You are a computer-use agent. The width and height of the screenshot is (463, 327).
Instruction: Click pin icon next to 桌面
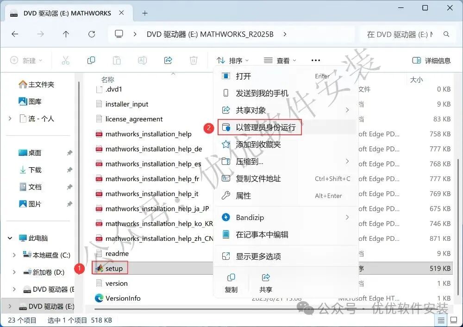click(69, 153)
